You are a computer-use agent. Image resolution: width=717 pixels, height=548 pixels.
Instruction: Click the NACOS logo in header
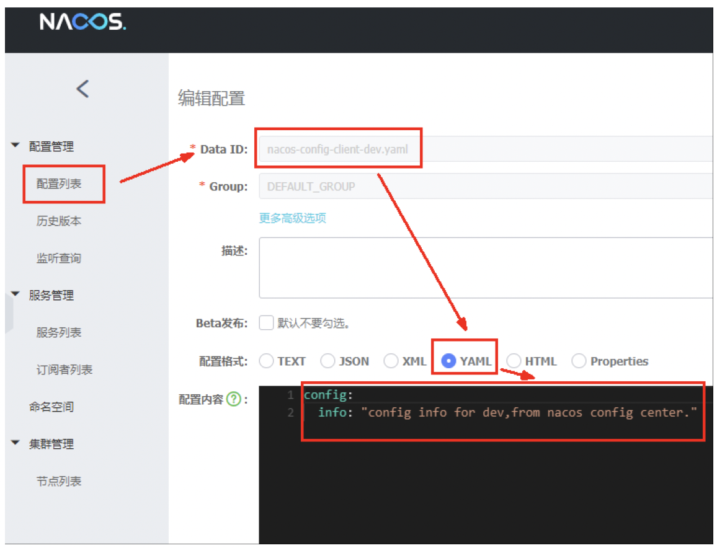click(x=82, y=22)
